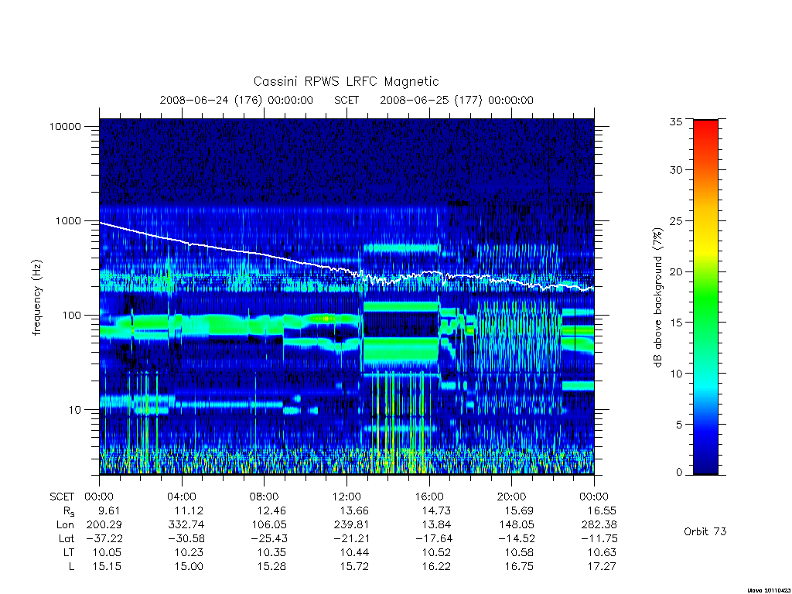Screen dimensions: 792x594
Task: Click Lon value 332.74
Action: pos(186,524)
